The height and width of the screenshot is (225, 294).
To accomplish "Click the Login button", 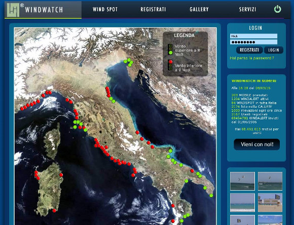I will click(274, 50).
